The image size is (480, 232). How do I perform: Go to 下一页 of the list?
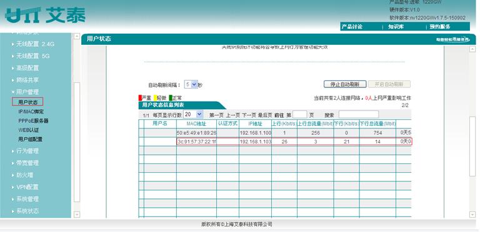pyautogui.click(x=249, y=115)
